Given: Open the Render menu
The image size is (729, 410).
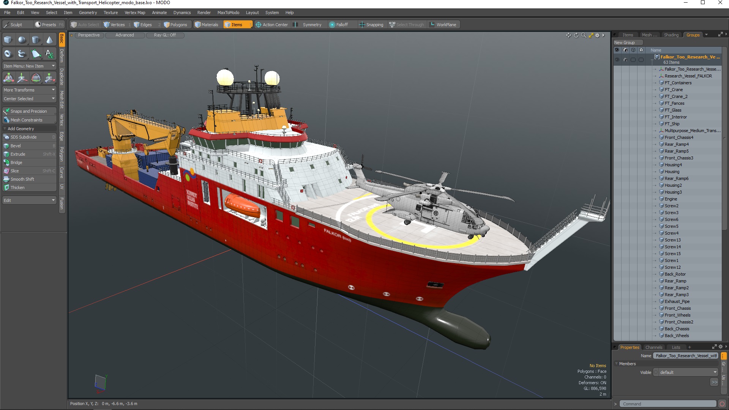Looking at the screenshot, I should [204, 13].
